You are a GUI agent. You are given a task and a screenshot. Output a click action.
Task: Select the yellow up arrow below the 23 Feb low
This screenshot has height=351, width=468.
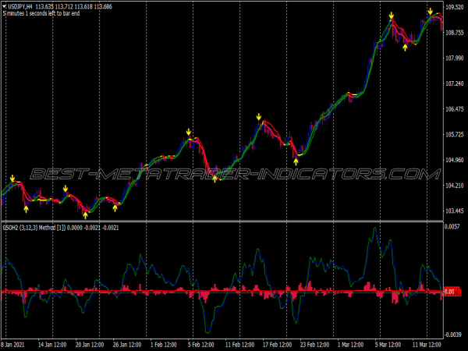click(296, 161)
